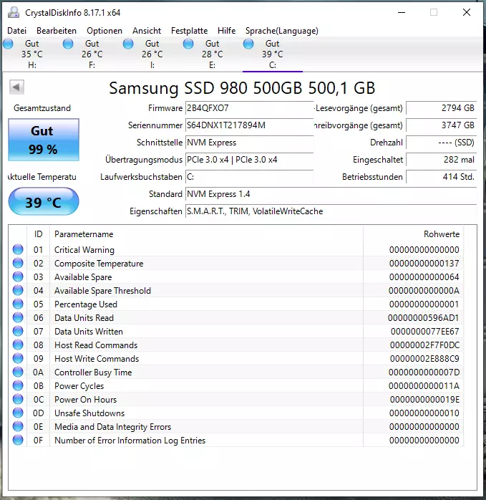The width and height of the screenshot is (486, 500).
Task: Open the Ansicht menu
Action: point(147,31)
